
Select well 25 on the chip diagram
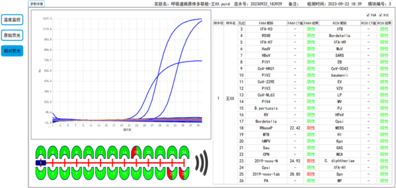pyautogui.click(x=184, y=173)
